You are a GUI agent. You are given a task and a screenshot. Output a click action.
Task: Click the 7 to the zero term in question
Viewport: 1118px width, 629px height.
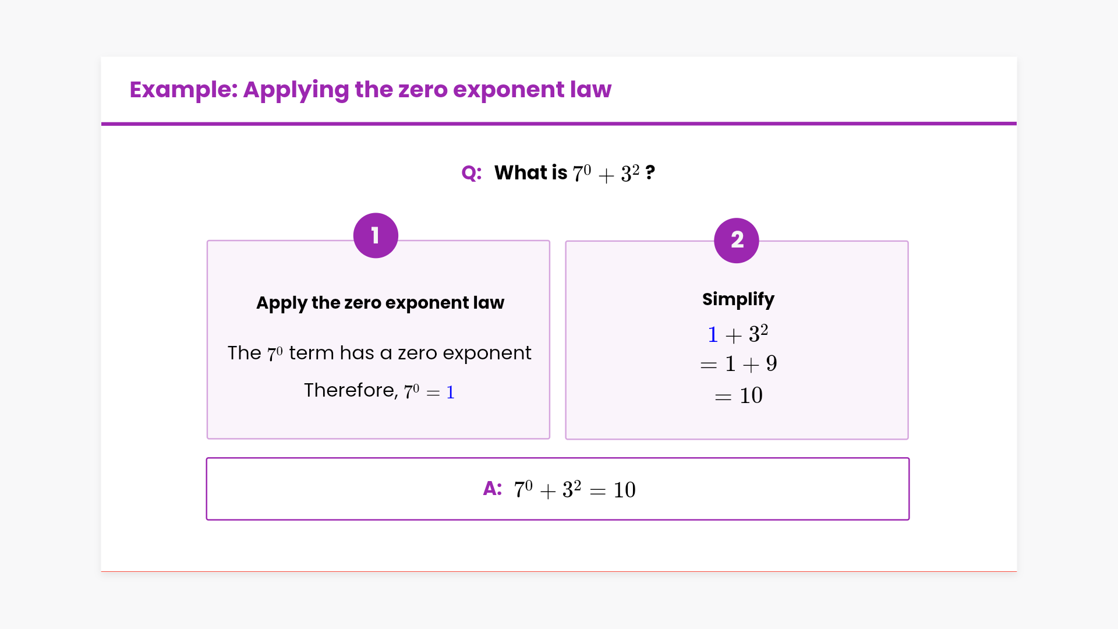tap(582, 173)
